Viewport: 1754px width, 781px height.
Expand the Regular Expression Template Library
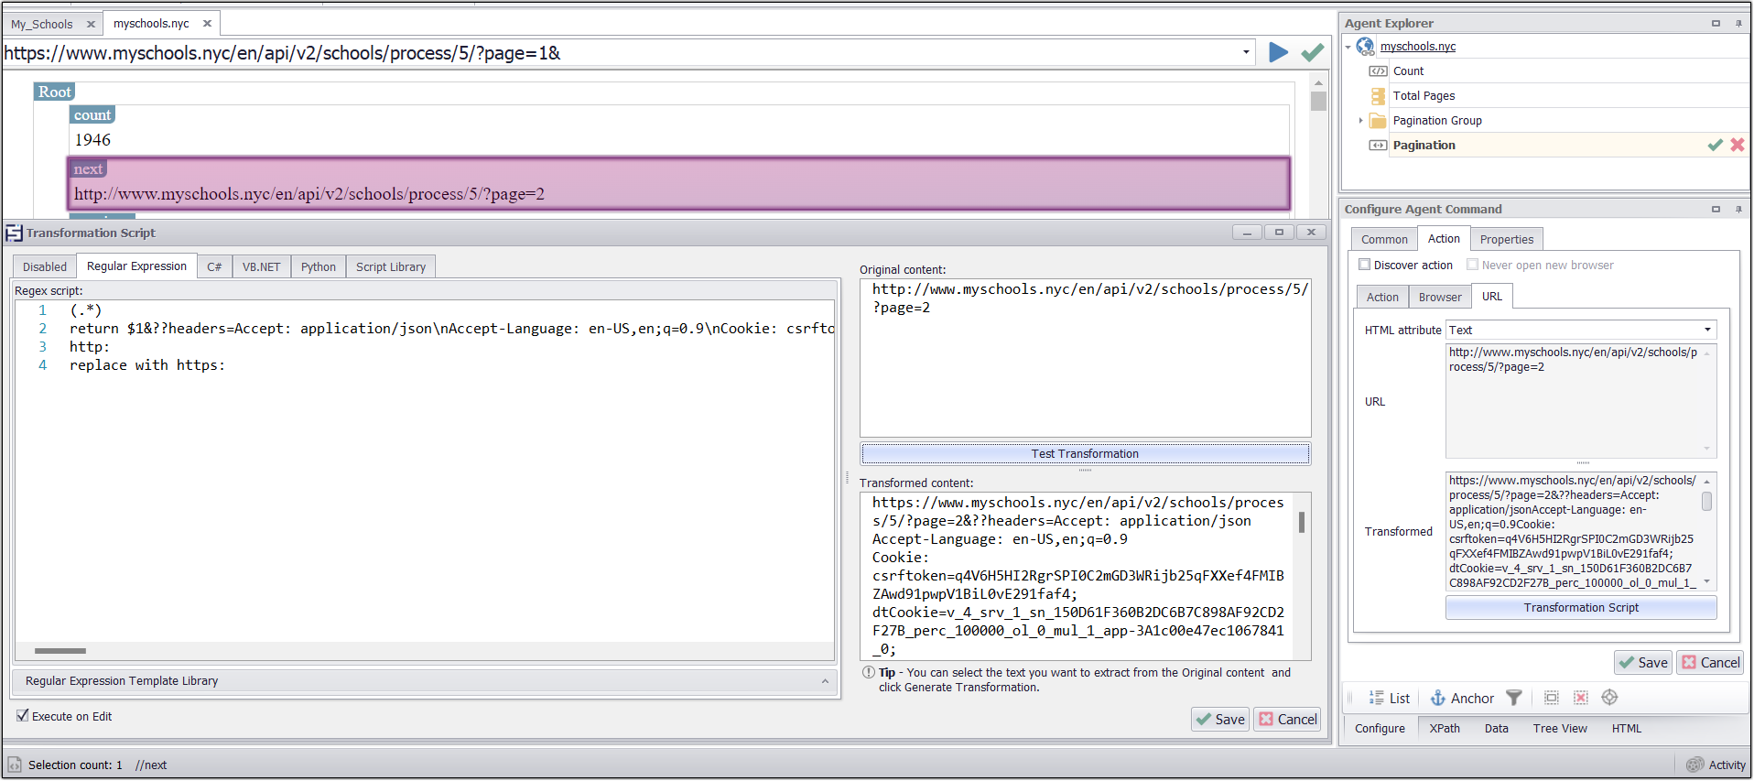[824, 681]
